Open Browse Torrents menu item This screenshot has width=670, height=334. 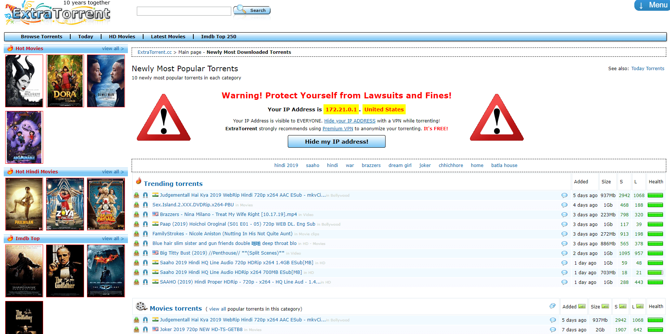click(42, 37)
